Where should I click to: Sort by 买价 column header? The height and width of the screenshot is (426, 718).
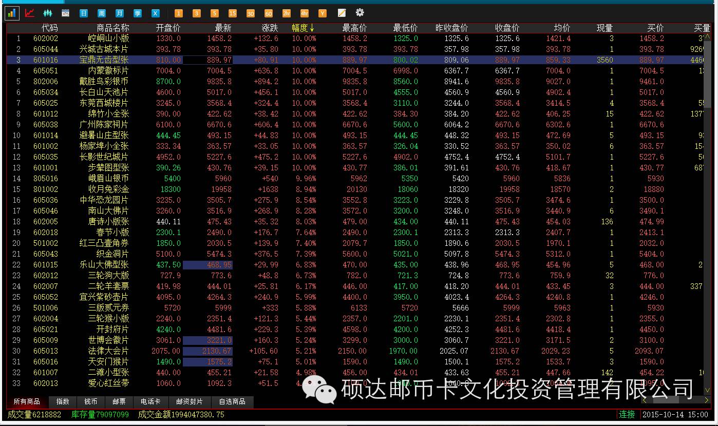[655, 28]
